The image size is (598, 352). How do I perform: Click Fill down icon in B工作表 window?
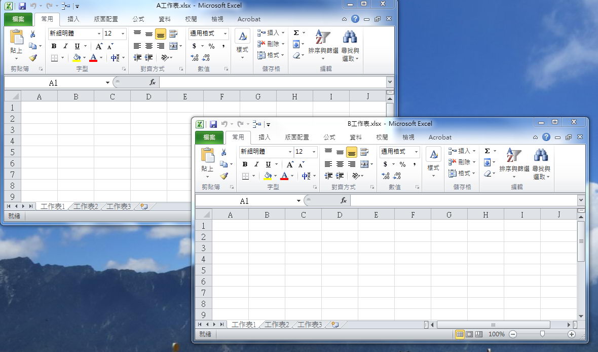[487, 163]
